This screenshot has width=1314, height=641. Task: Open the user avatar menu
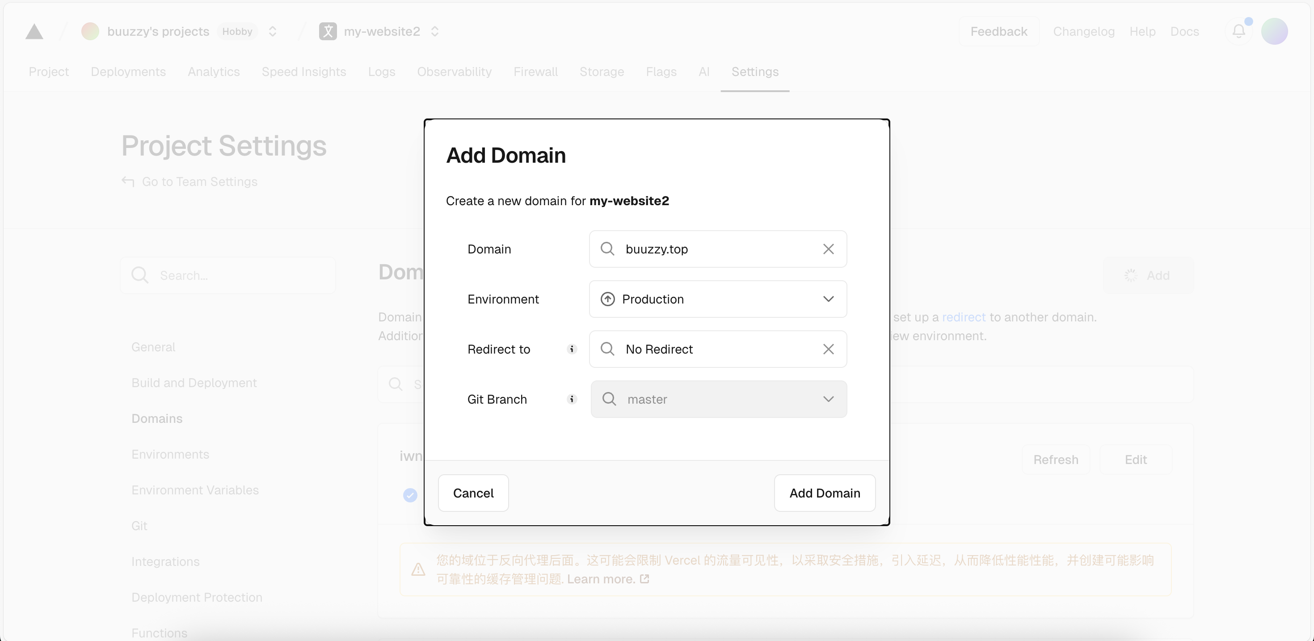1274,32
